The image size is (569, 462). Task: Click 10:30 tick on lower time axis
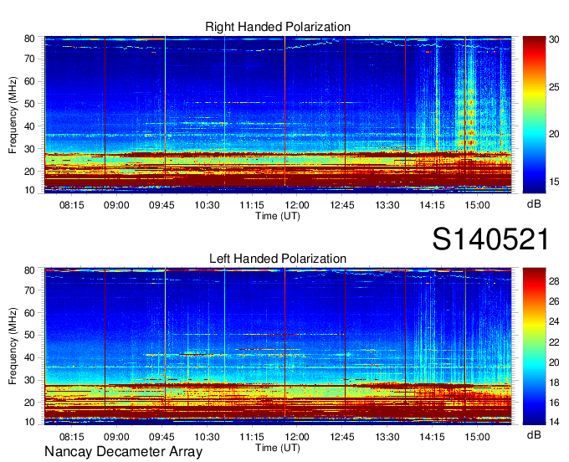[207, 437]
